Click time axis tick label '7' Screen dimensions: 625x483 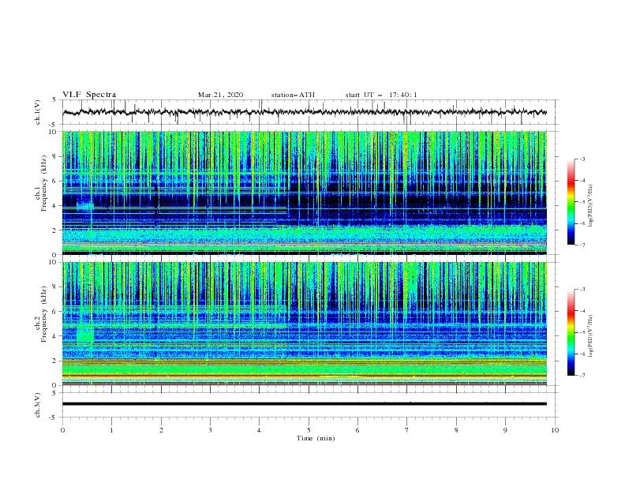point(406,430)
